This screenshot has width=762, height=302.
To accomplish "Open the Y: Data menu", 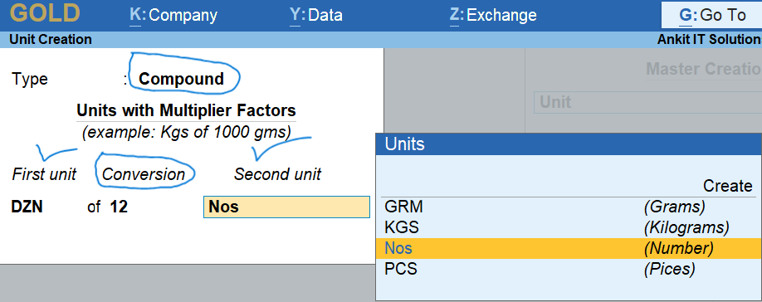I will tap(316, 15).
